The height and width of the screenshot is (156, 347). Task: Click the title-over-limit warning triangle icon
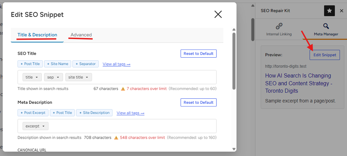pos(123,89)
